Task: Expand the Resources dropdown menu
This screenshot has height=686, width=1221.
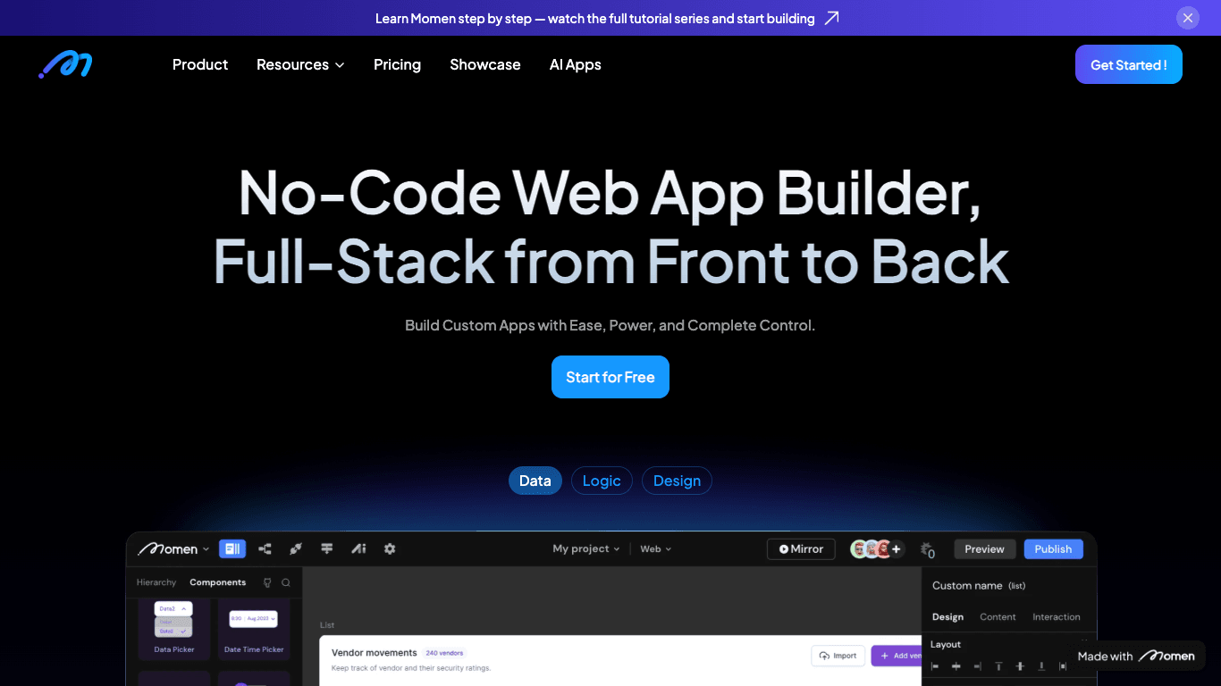Action: pyautogui.click(x=300, y=64)
